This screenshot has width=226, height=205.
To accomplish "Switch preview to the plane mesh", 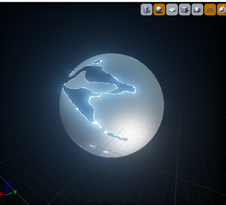I will [x=172, y=10].
